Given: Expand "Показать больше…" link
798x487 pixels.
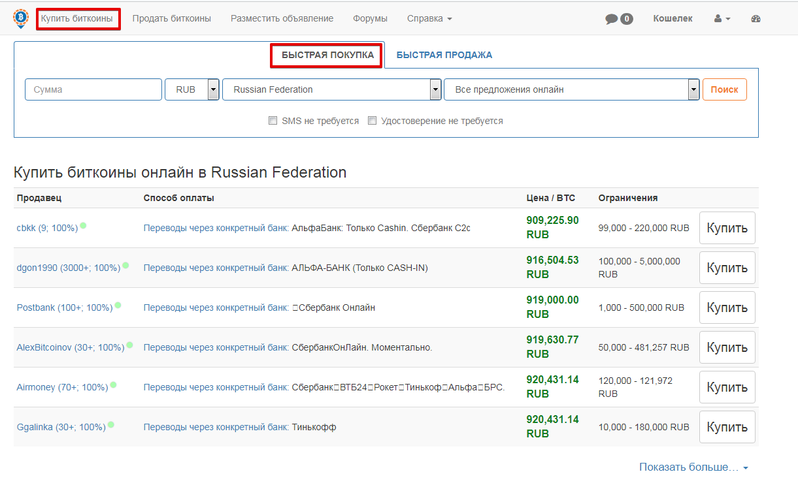Looking at the screenshot, I should [x=693, y=467].
